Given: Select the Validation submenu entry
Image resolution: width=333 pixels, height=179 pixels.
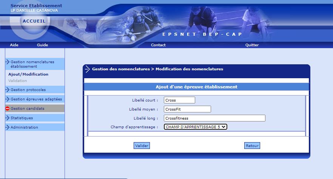Looking at the screenshot, I should (18, 80).
